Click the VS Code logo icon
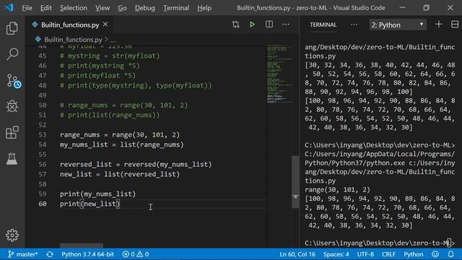462x260 pixels. 9,7
